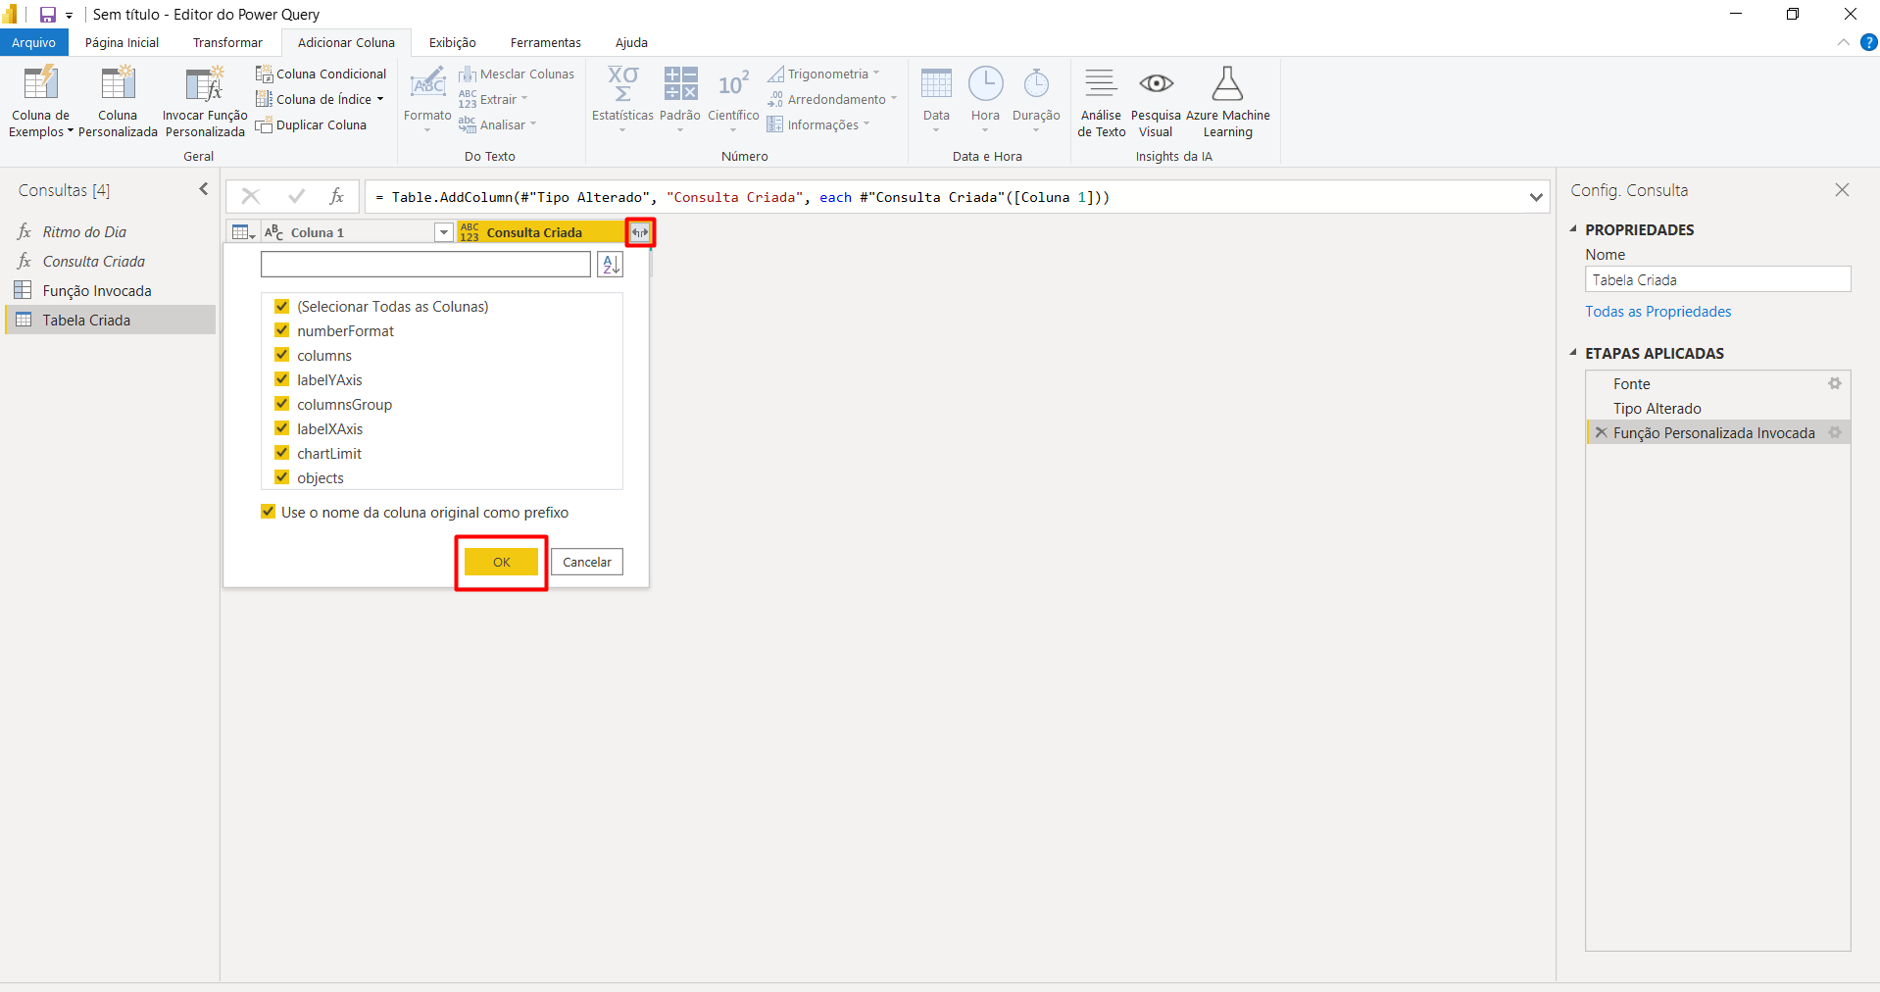Image resolution: width=1880 pixels, height=992 pixels.
Task: Toggle use original column name as prefix
Action: [268, 512]
